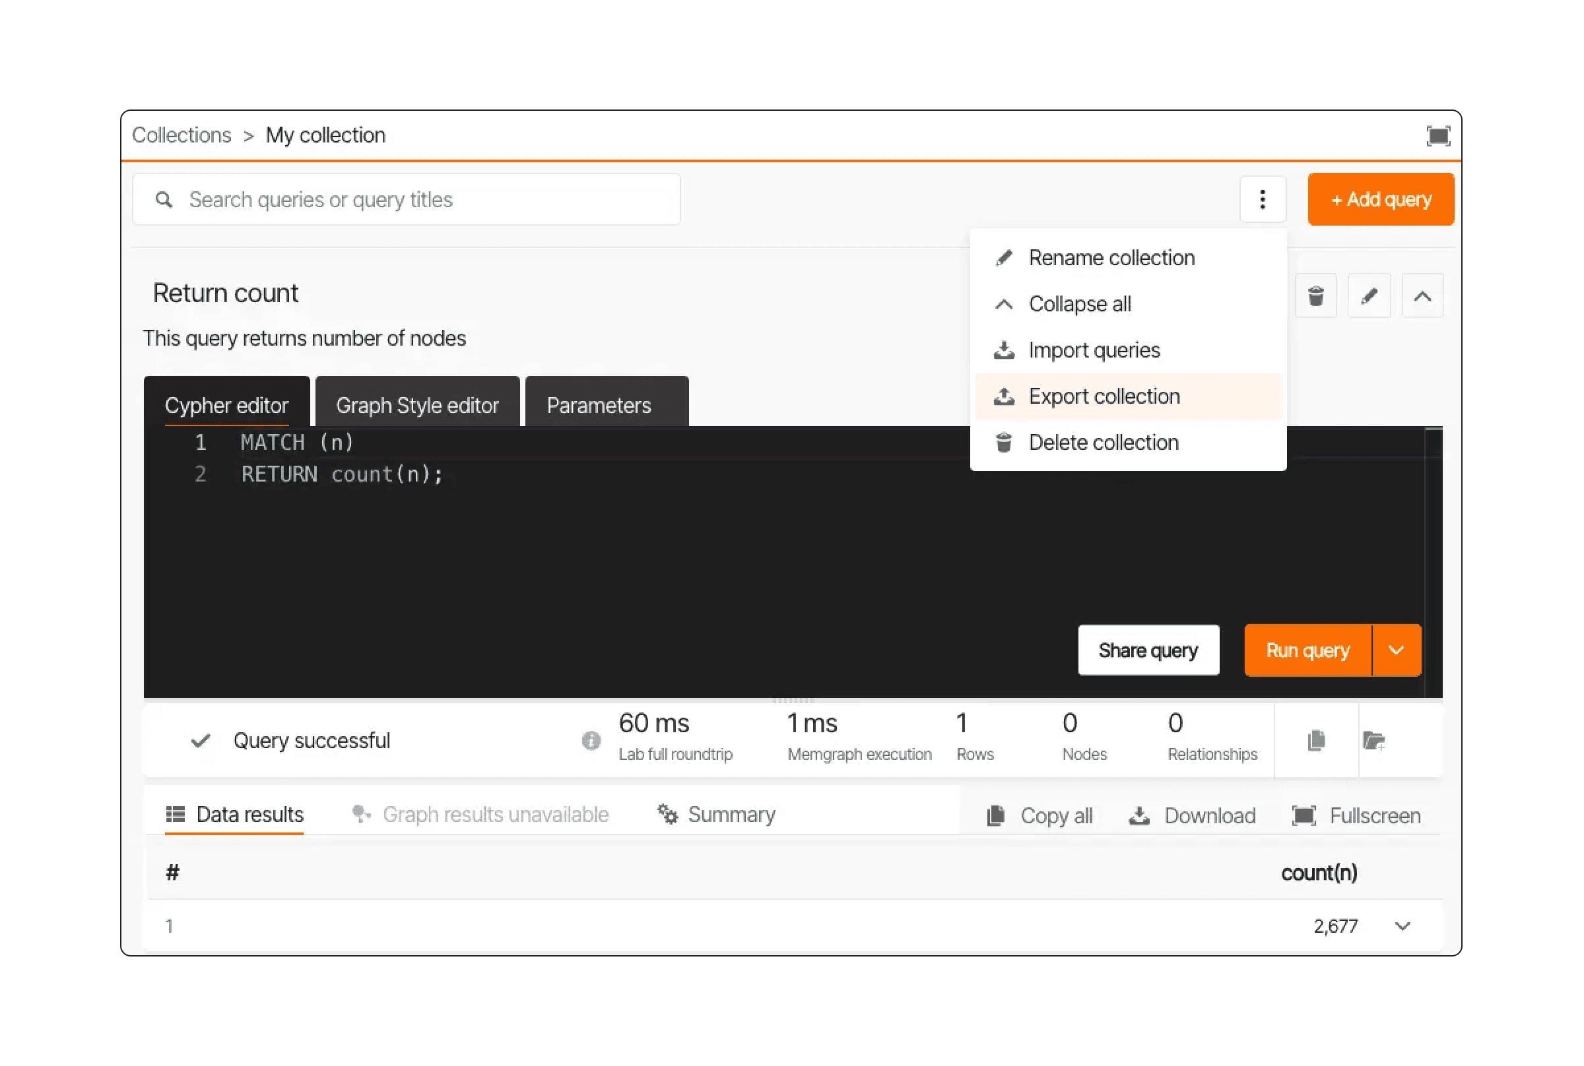Screen dimensions: 1584x1066
Task: Collapse the Return count query card
Action: pyautogui.click(x=1422, y=296)
